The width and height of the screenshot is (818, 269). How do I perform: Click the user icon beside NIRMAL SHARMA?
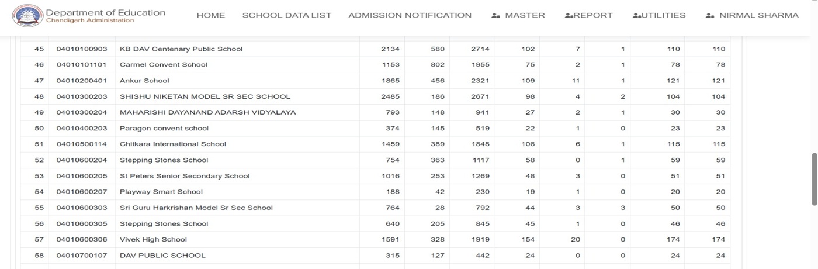pos(710,16)
